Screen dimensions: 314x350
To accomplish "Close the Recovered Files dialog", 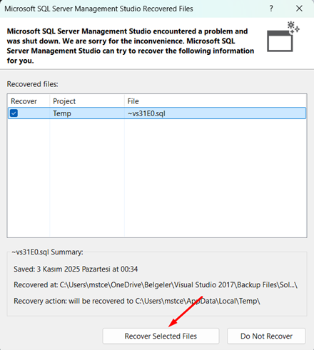I will point(299,9).
